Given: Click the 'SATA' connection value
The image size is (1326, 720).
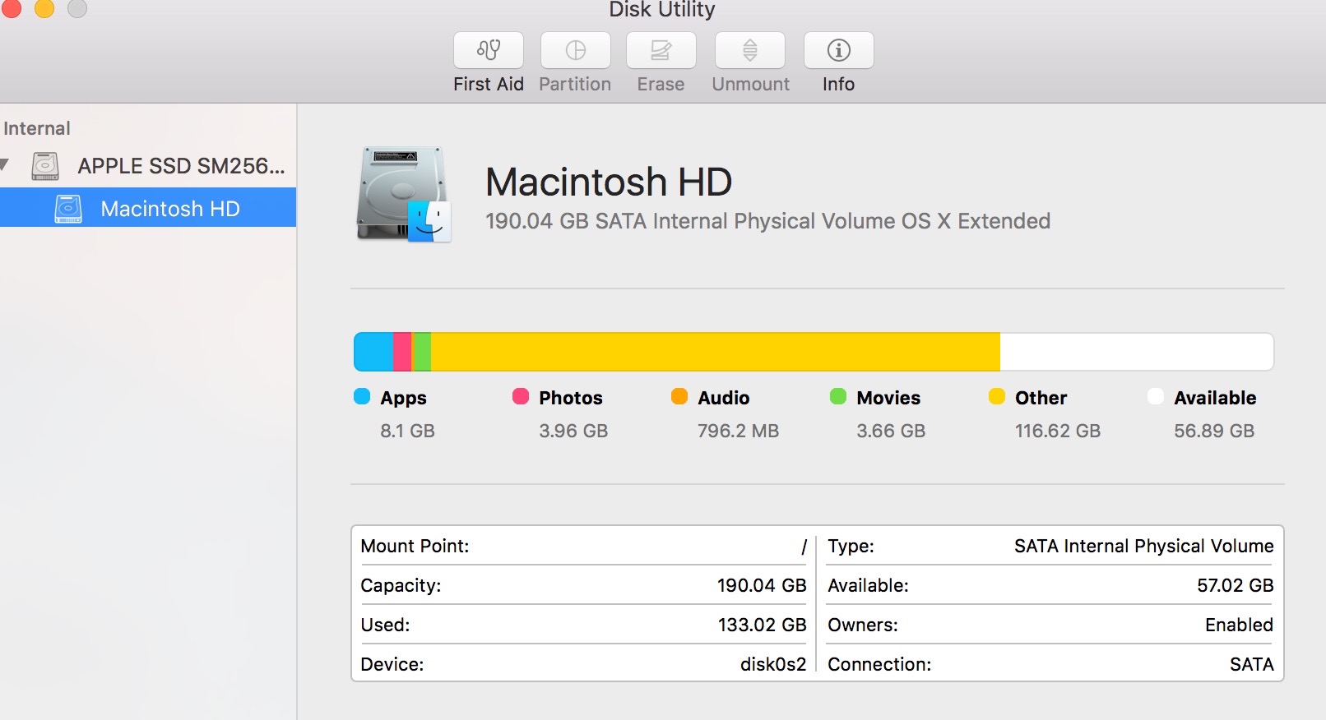Looking at the screenshot, I should click(1252, 664).
